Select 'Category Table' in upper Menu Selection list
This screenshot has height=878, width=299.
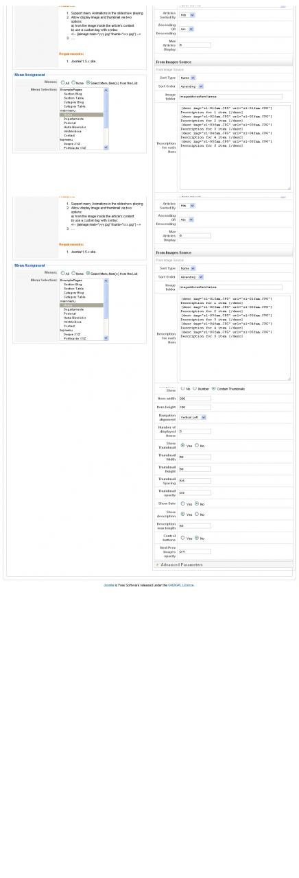pos(81,106)
